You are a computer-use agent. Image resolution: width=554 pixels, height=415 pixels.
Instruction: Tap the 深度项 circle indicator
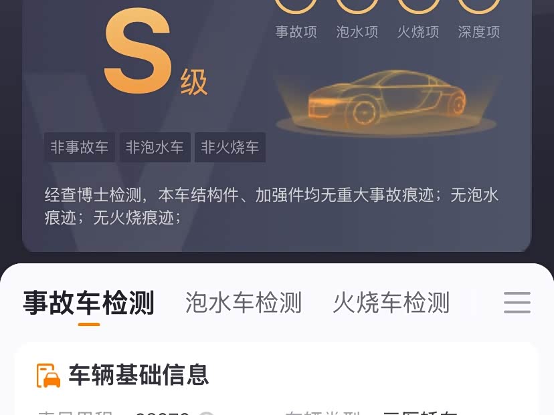coord(479,7)
